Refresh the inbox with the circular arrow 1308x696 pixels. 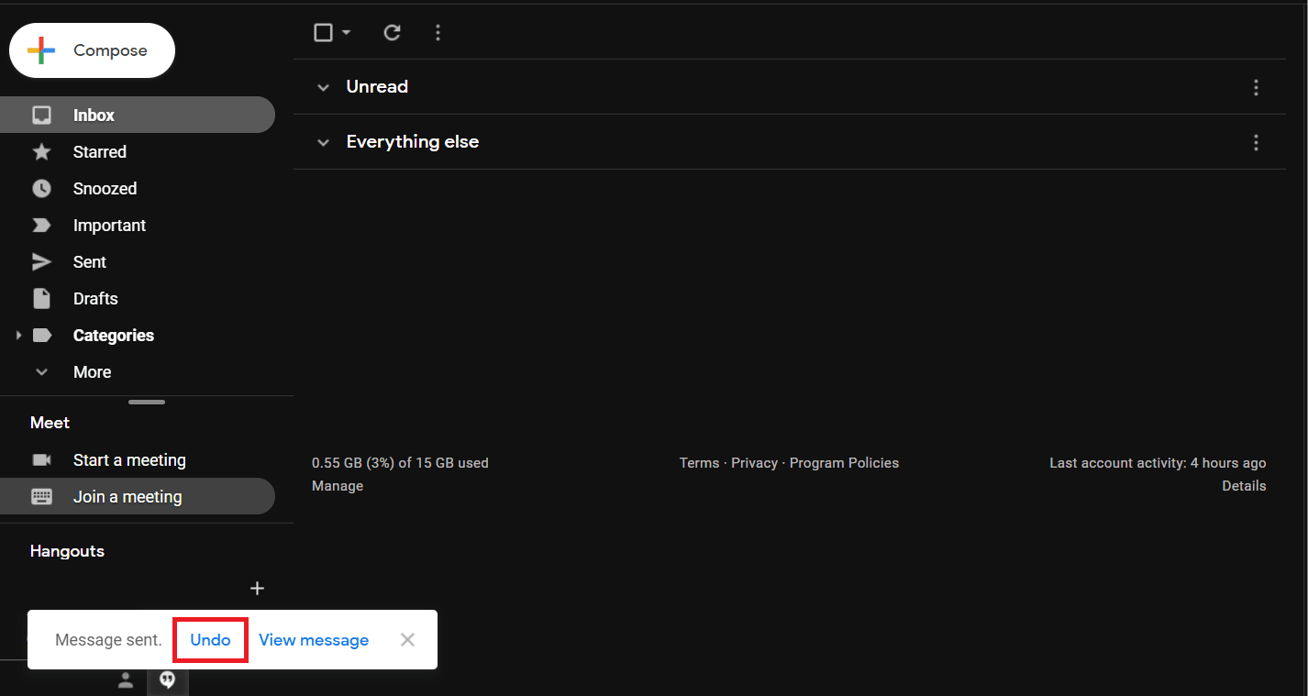(x=392, y=33)
